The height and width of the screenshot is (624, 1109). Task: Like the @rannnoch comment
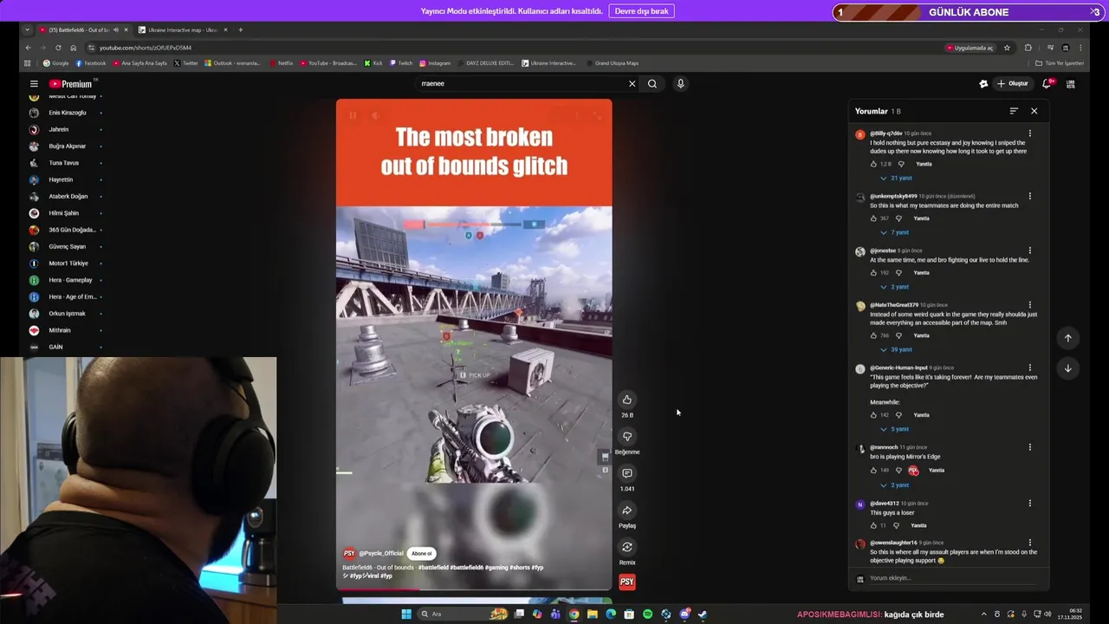coord(873,471)
